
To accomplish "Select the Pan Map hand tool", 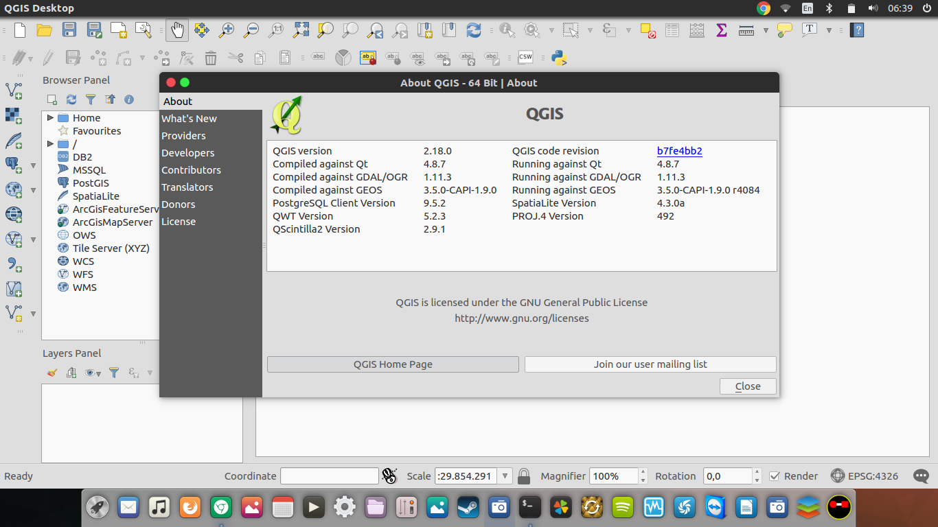I will pos(177,30).
